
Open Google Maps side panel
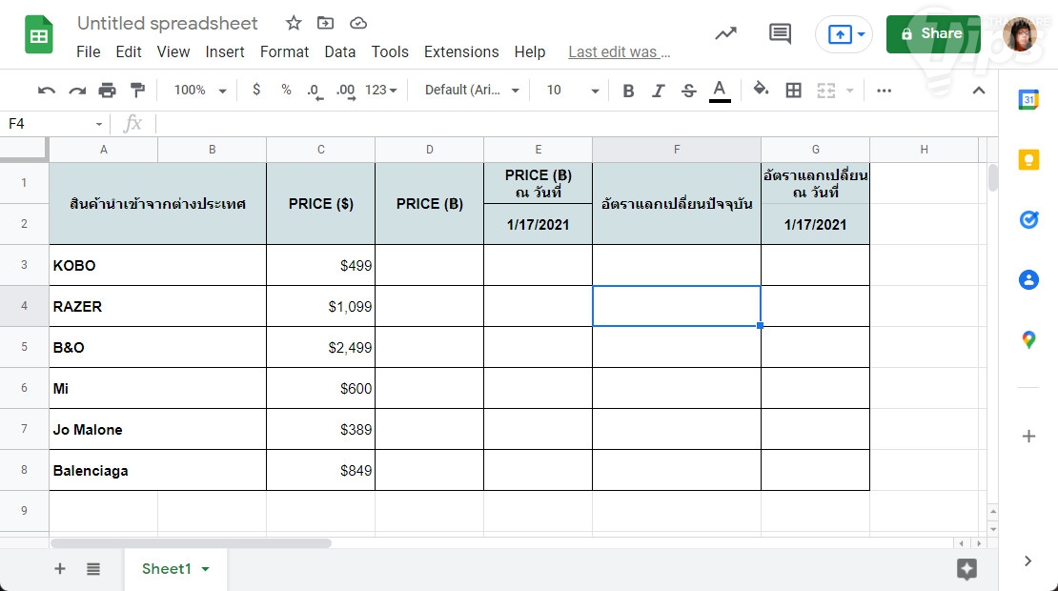[x=1028, y=339]
